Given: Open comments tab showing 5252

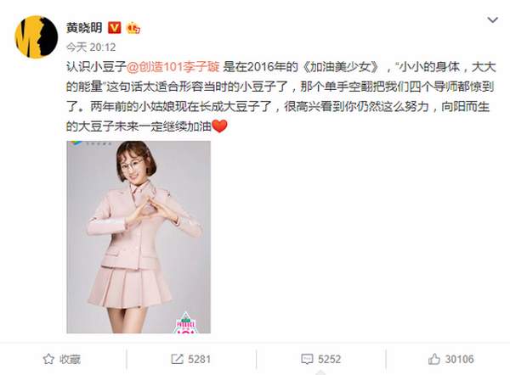Looking at the screenshot, I should (321, 359).
